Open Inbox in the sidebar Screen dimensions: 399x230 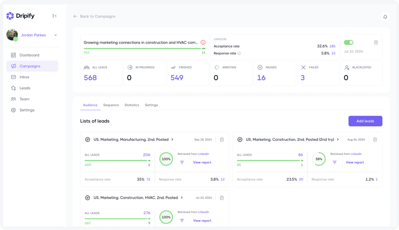[x=25, y=77]
